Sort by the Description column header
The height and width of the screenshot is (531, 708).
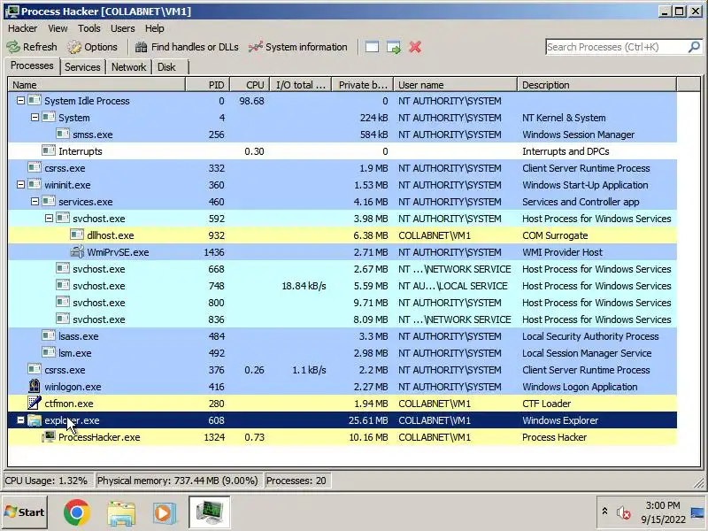[596, 84]
